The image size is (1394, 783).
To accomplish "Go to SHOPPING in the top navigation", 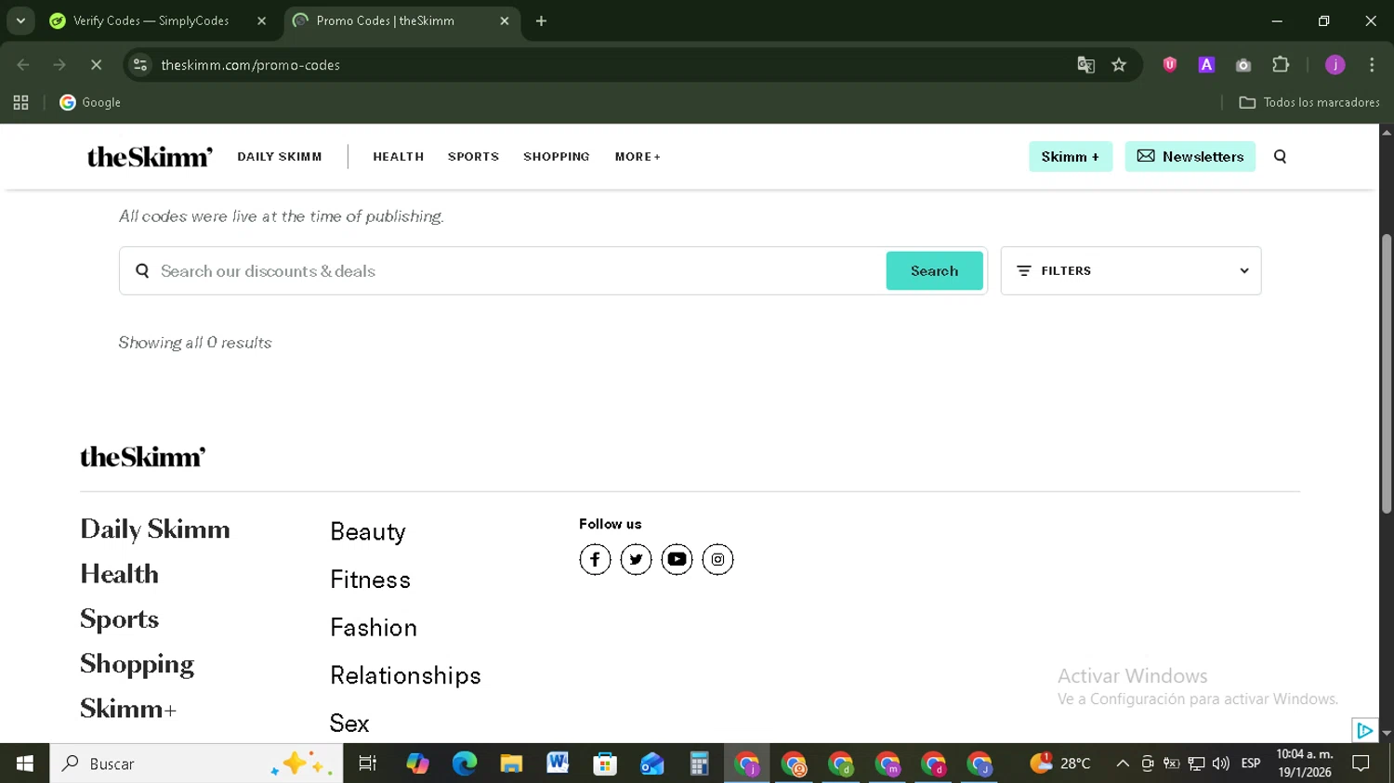I will coord(557,157).
